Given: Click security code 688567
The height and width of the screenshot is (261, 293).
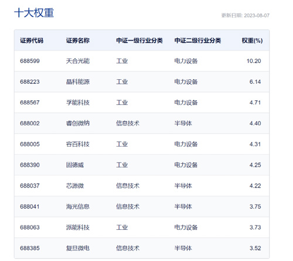Looking at the screenshot, I should (x=30, y=103).
